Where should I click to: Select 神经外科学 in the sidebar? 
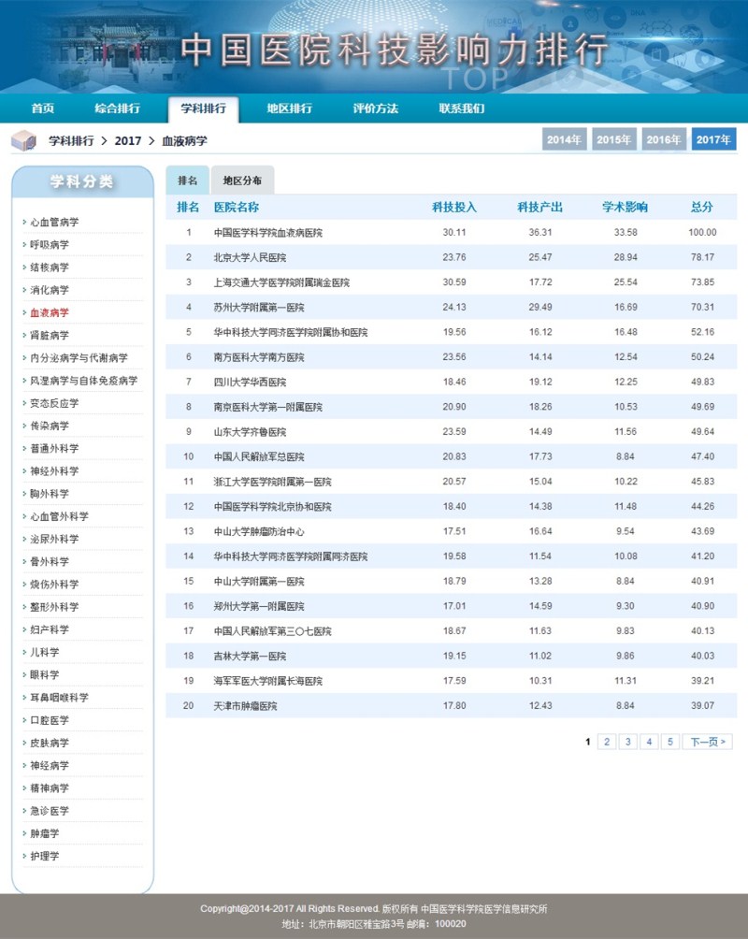54,471
